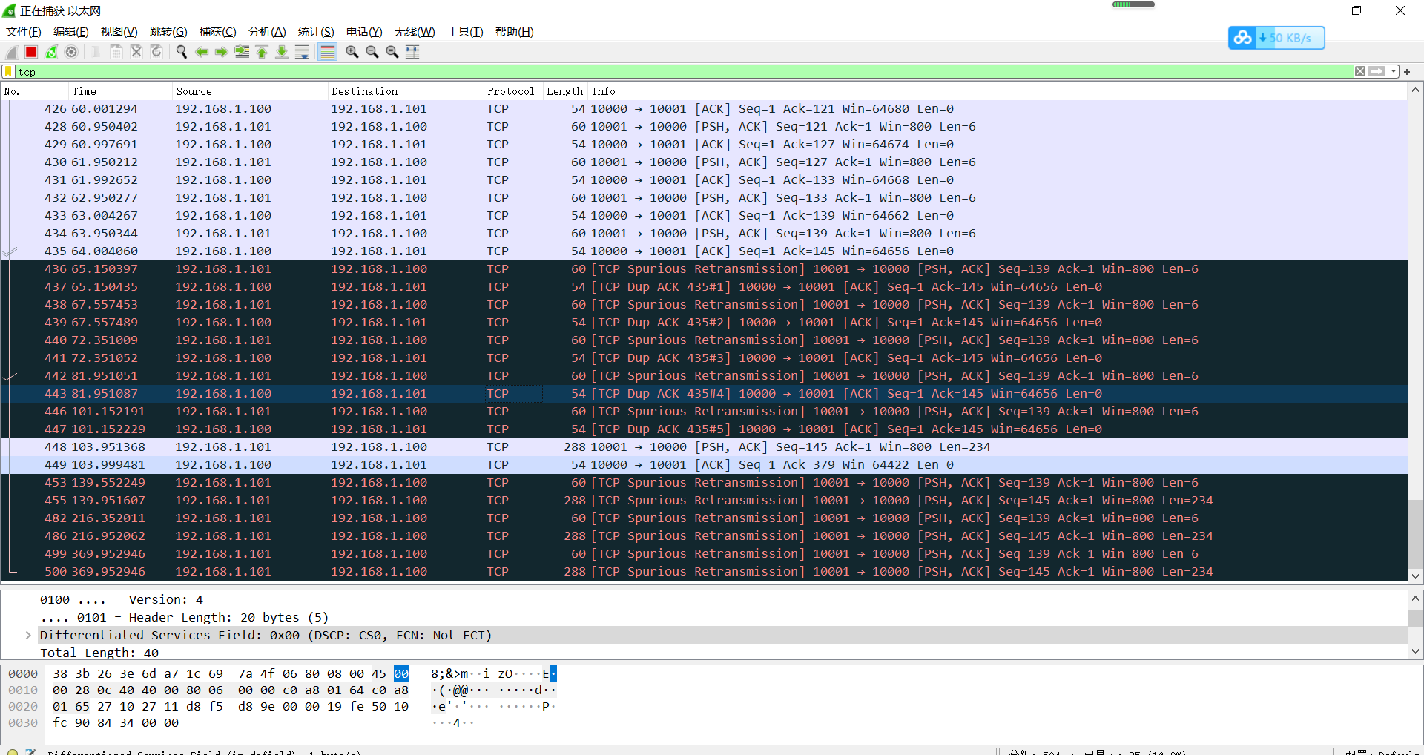Click the close capture file icon

tap(136, 52)
